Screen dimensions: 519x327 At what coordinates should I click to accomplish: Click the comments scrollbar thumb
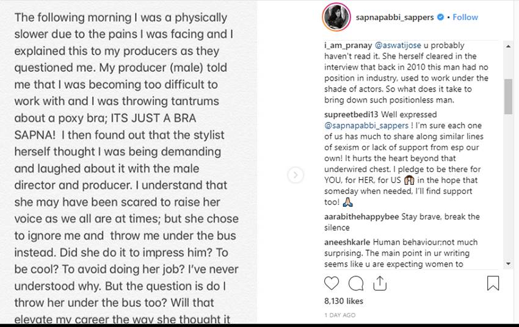pyautogui.click(x=508, y=96)
